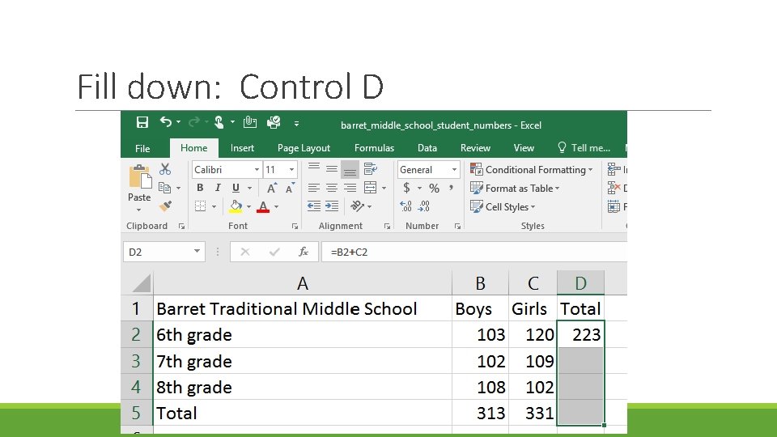Apply percent style

coord(434,189)
